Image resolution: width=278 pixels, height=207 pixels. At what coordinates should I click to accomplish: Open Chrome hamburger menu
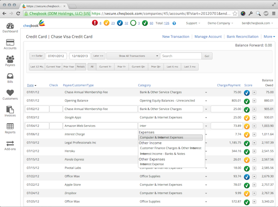(274, 13)
